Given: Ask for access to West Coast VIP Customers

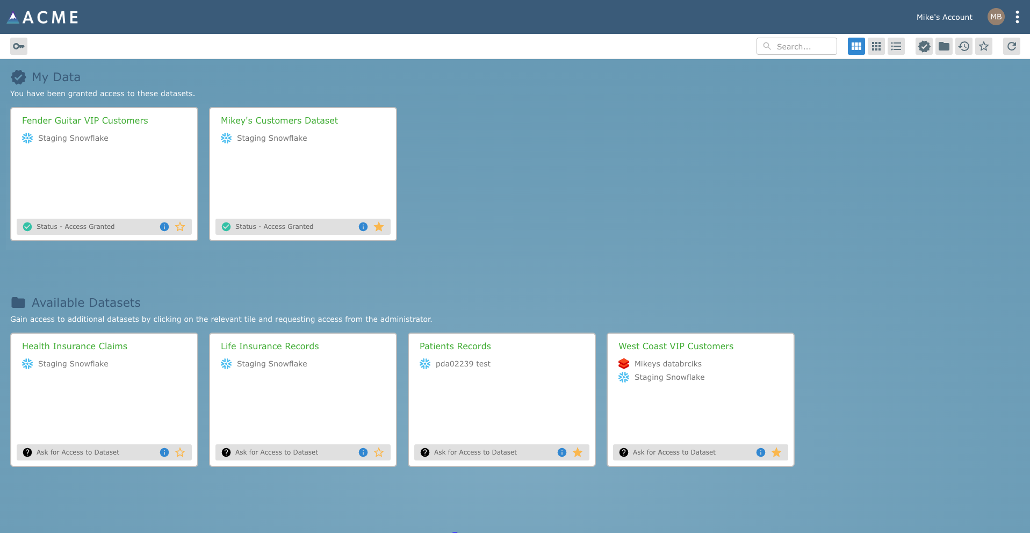Looking at the screenshot, I should pos(674,452).
